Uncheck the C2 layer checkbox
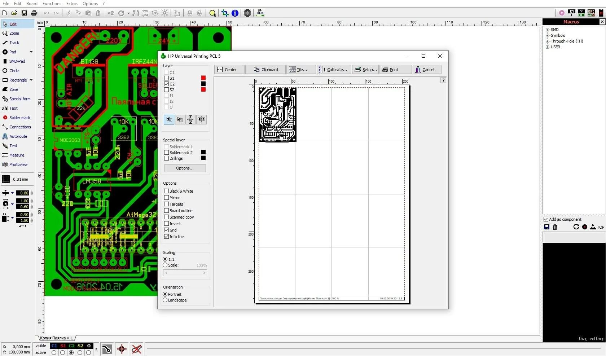 [166, 84]
